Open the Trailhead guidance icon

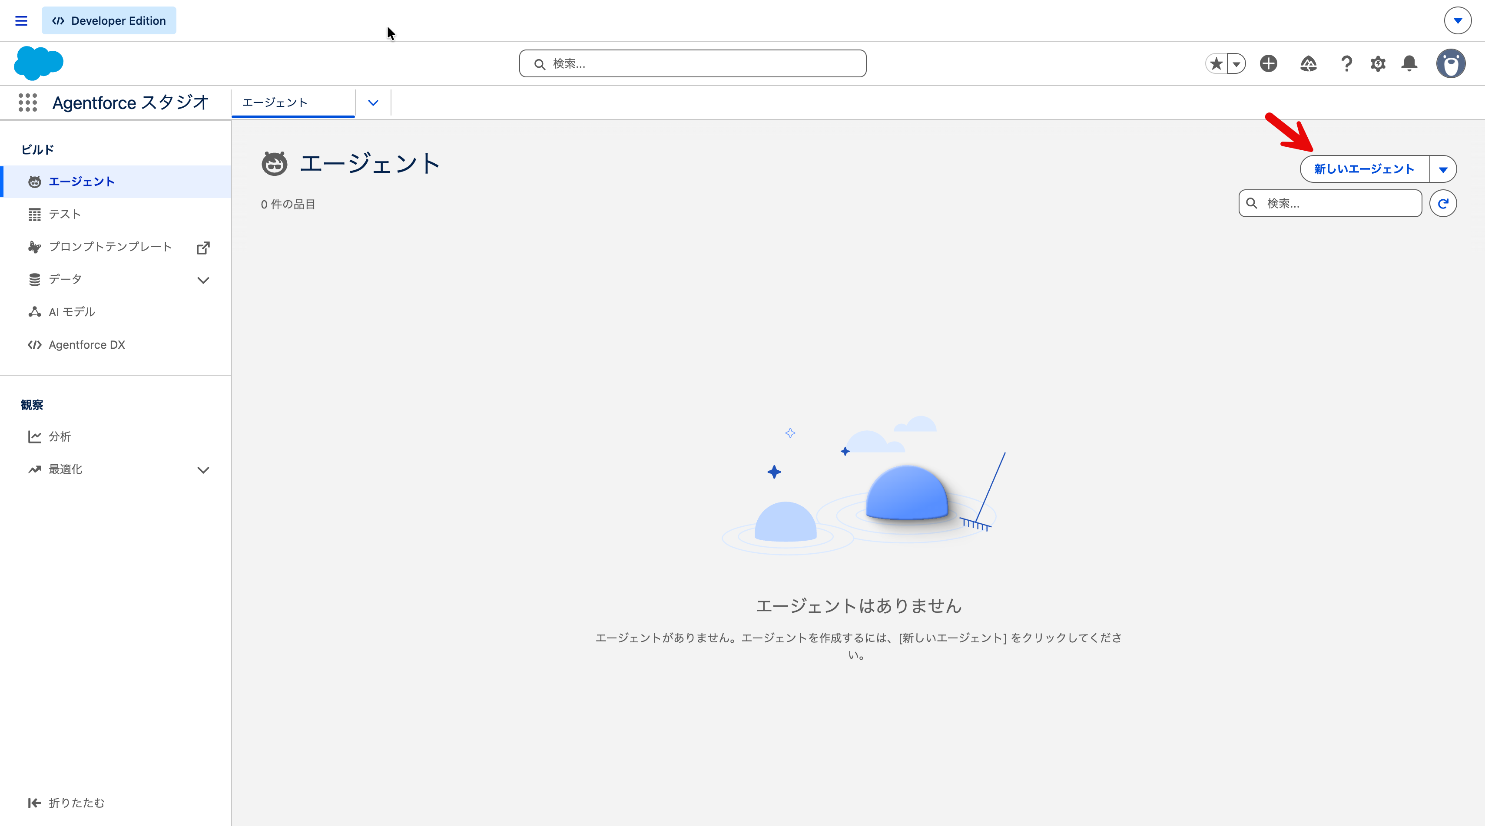point(1308,63)
